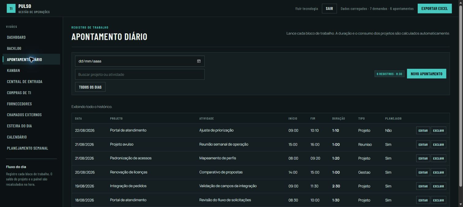This screenshot has height=207, width=463.
Task: Export data with Exportar Excel
Action: point(435,9)
